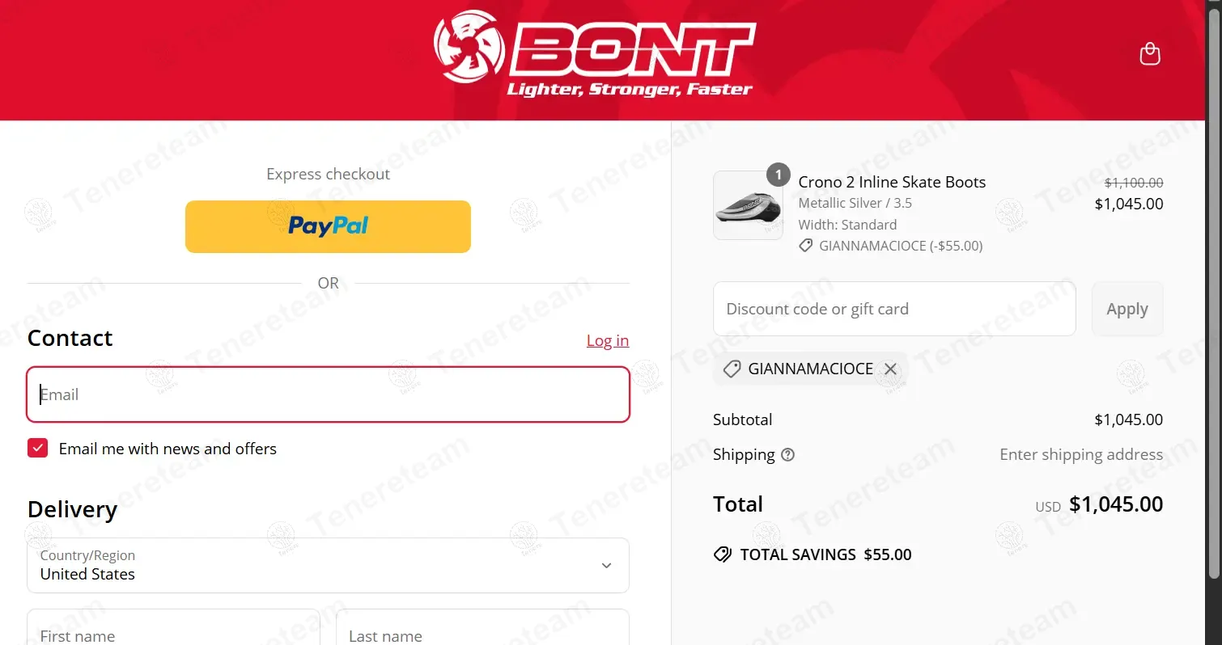This screenshot has height=645, width=1222.
Task: Uncheck Email me with news and offers
Action: 38,449
